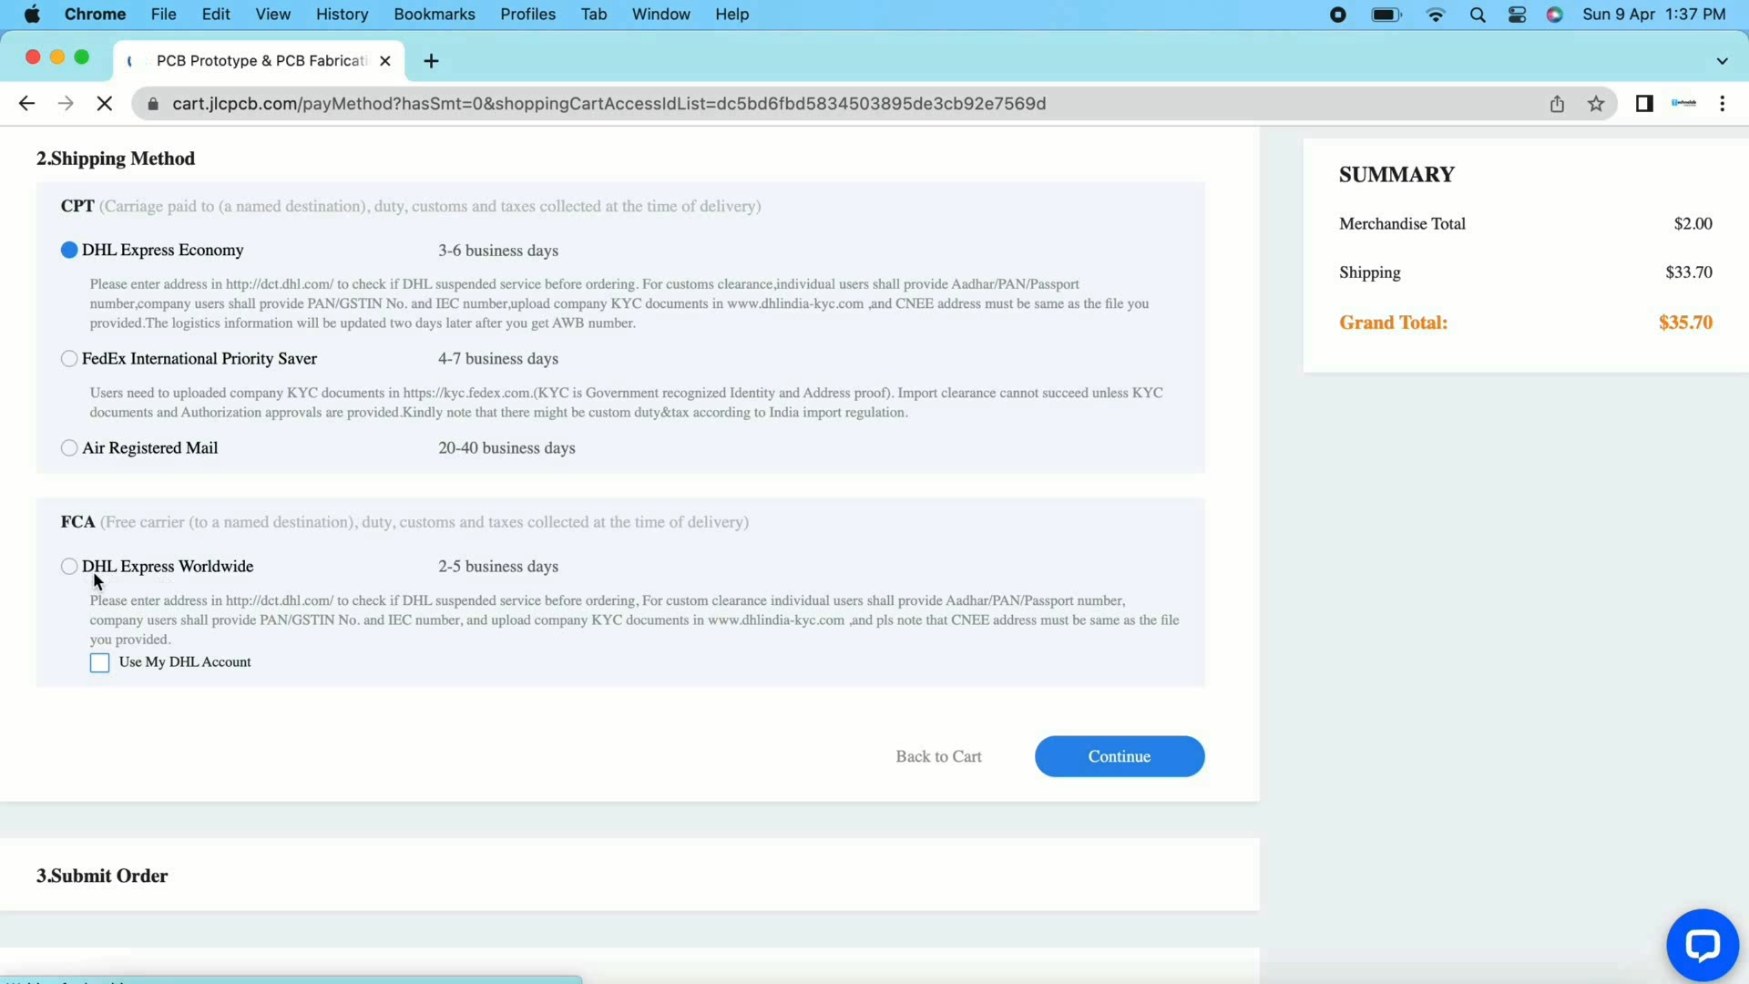The height and width of the screenshot is (984, 1749).
Task: Choose FedEx International Priority Saver option
Action: [x=69, y=359]
